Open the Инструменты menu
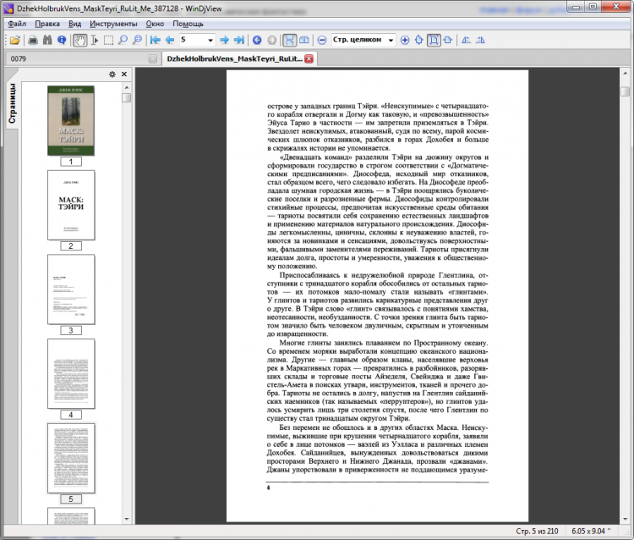Viewport: 634px width, 540px height. (113, 24)
